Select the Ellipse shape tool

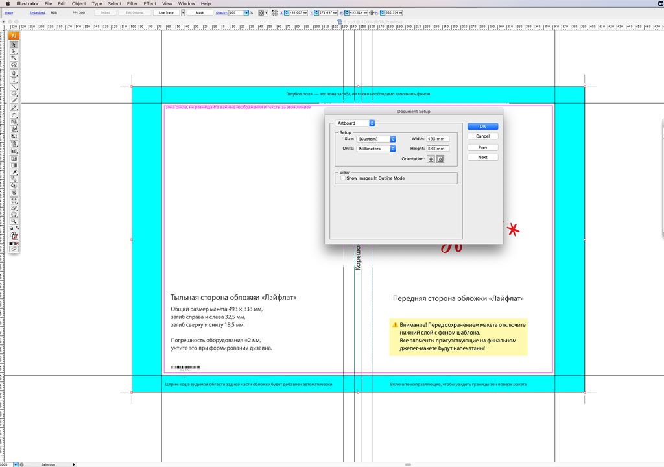click(x=14, y=93)
